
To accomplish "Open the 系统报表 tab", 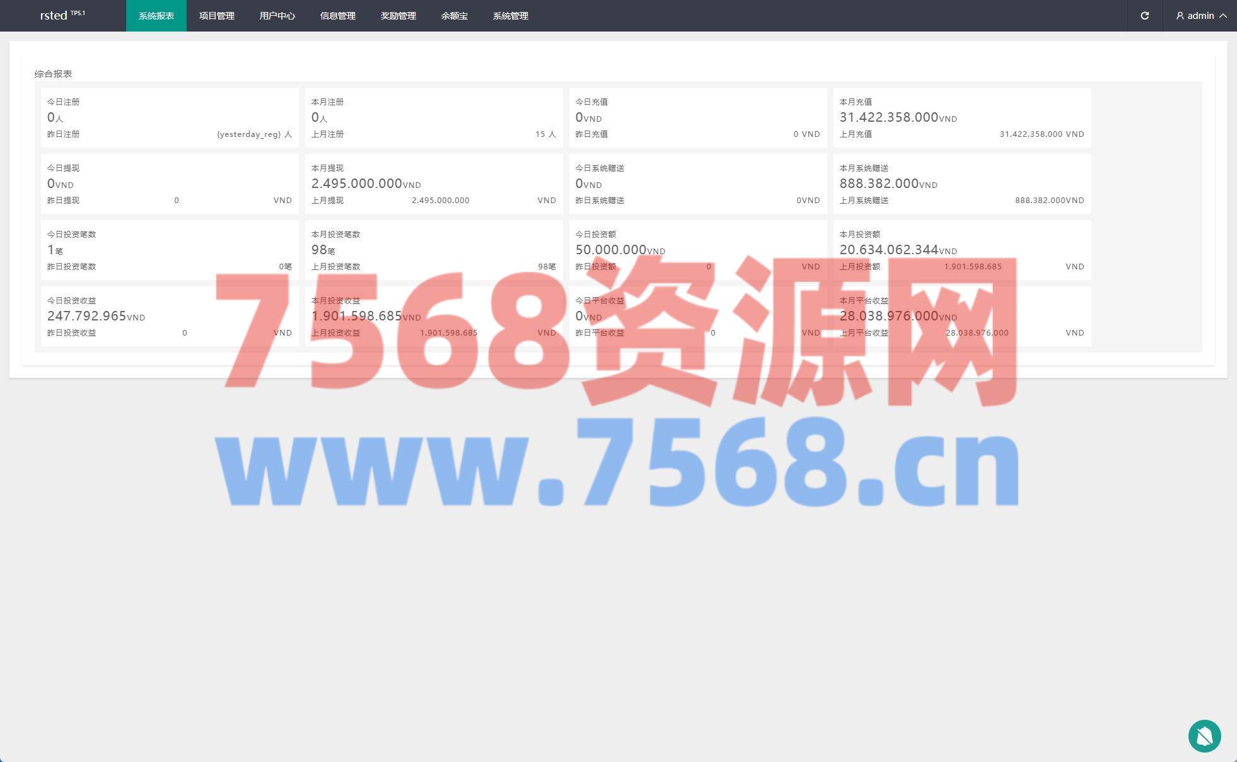I will point(156,16).
